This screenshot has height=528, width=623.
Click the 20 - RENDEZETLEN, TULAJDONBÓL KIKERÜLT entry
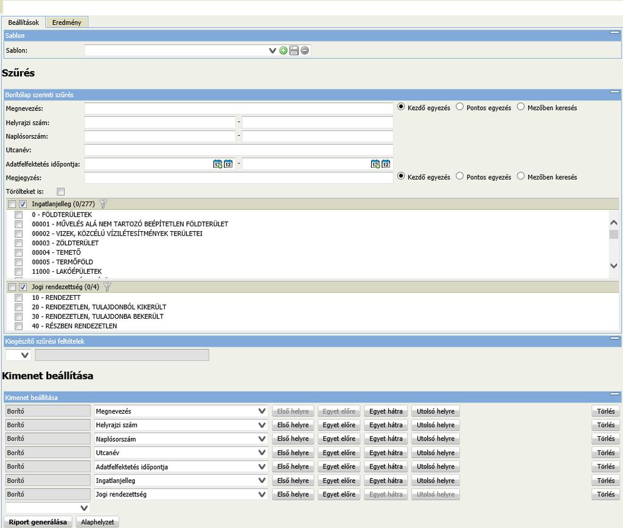(x=99, y=307)
